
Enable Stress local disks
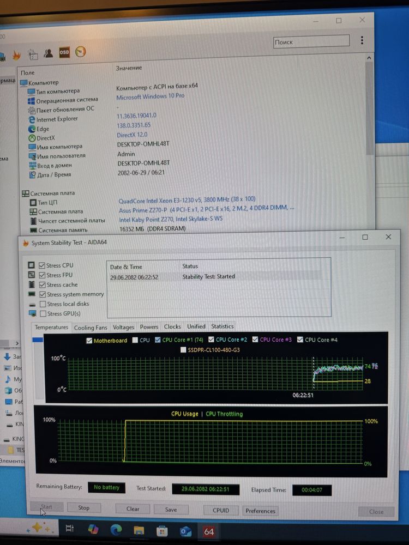click(43, 304)
